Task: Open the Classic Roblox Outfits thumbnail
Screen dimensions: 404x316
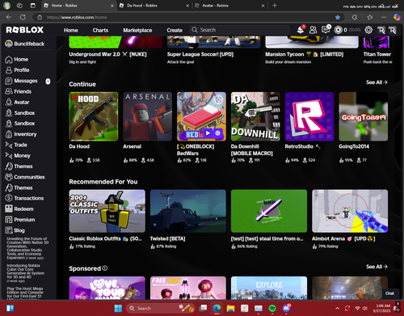Action: (x=107, y=211)
